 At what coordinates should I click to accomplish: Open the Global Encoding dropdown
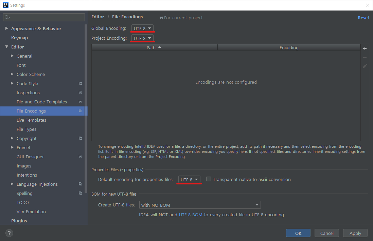coord(142,28)
